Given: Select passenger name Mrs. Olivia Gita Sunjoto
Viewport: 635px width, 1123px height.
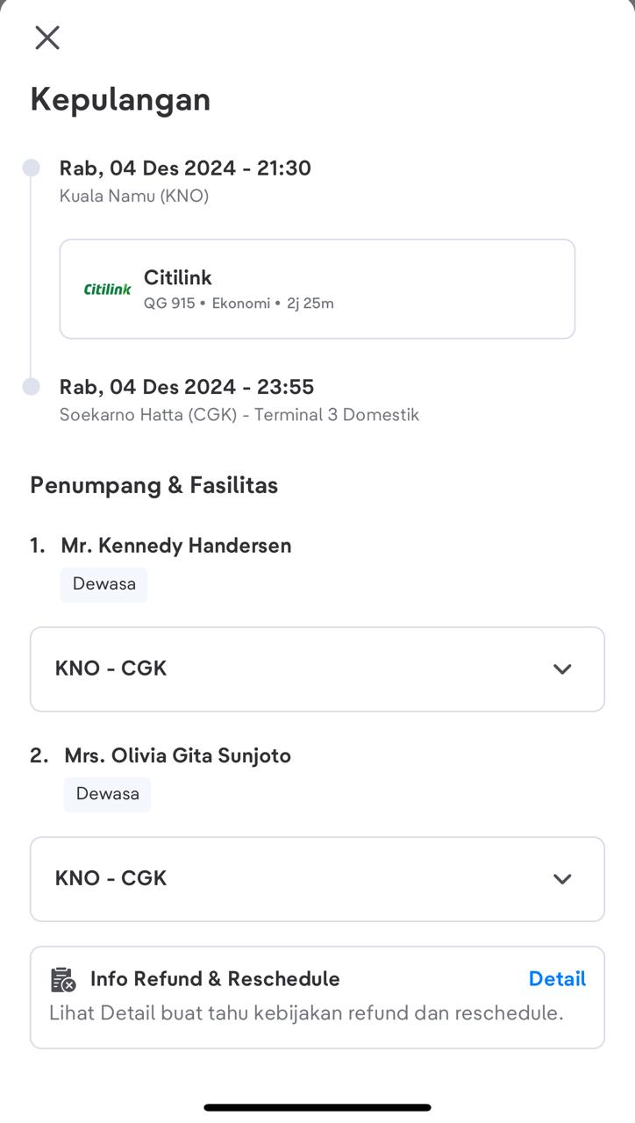Looking at the screenshot, I should pos(177,755).
